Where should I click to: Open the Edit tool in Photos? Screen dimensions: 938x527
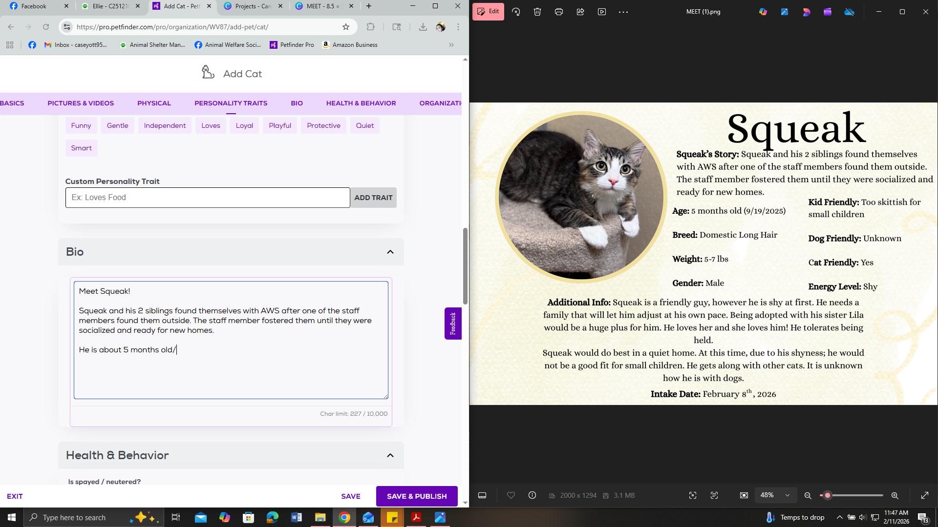(x=488, y=11)
